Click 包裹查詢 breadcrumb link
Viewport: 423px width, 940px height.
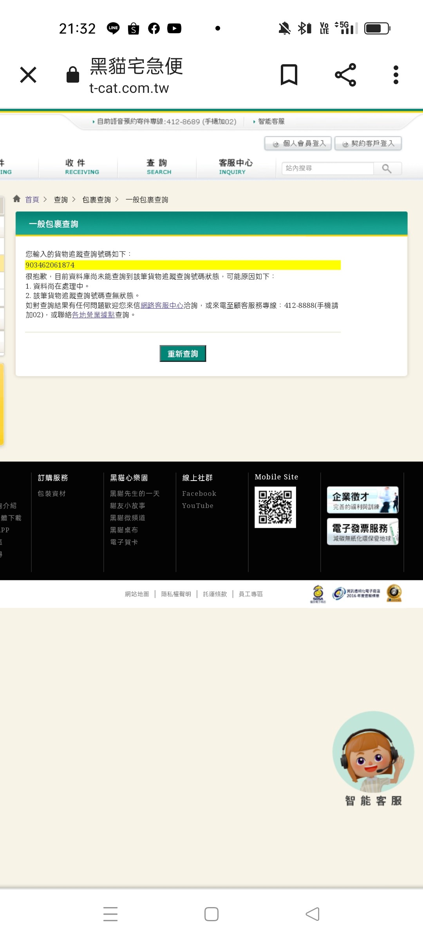click(x=96, y=200)
